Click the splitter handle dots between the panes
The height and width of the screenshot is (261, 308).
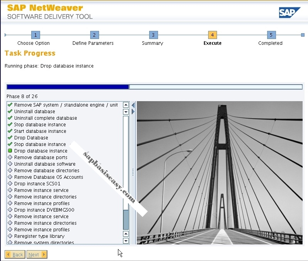coord(133,172)
